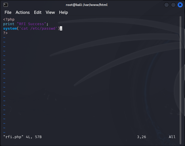Click the terminal icon in title bar

(x=6, y=5)
